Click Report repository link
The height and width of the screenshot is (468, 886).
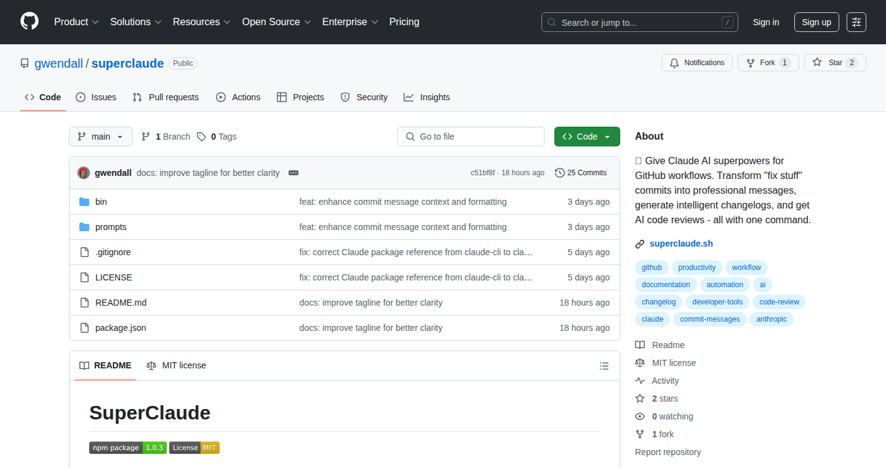[x=668, y=452]
